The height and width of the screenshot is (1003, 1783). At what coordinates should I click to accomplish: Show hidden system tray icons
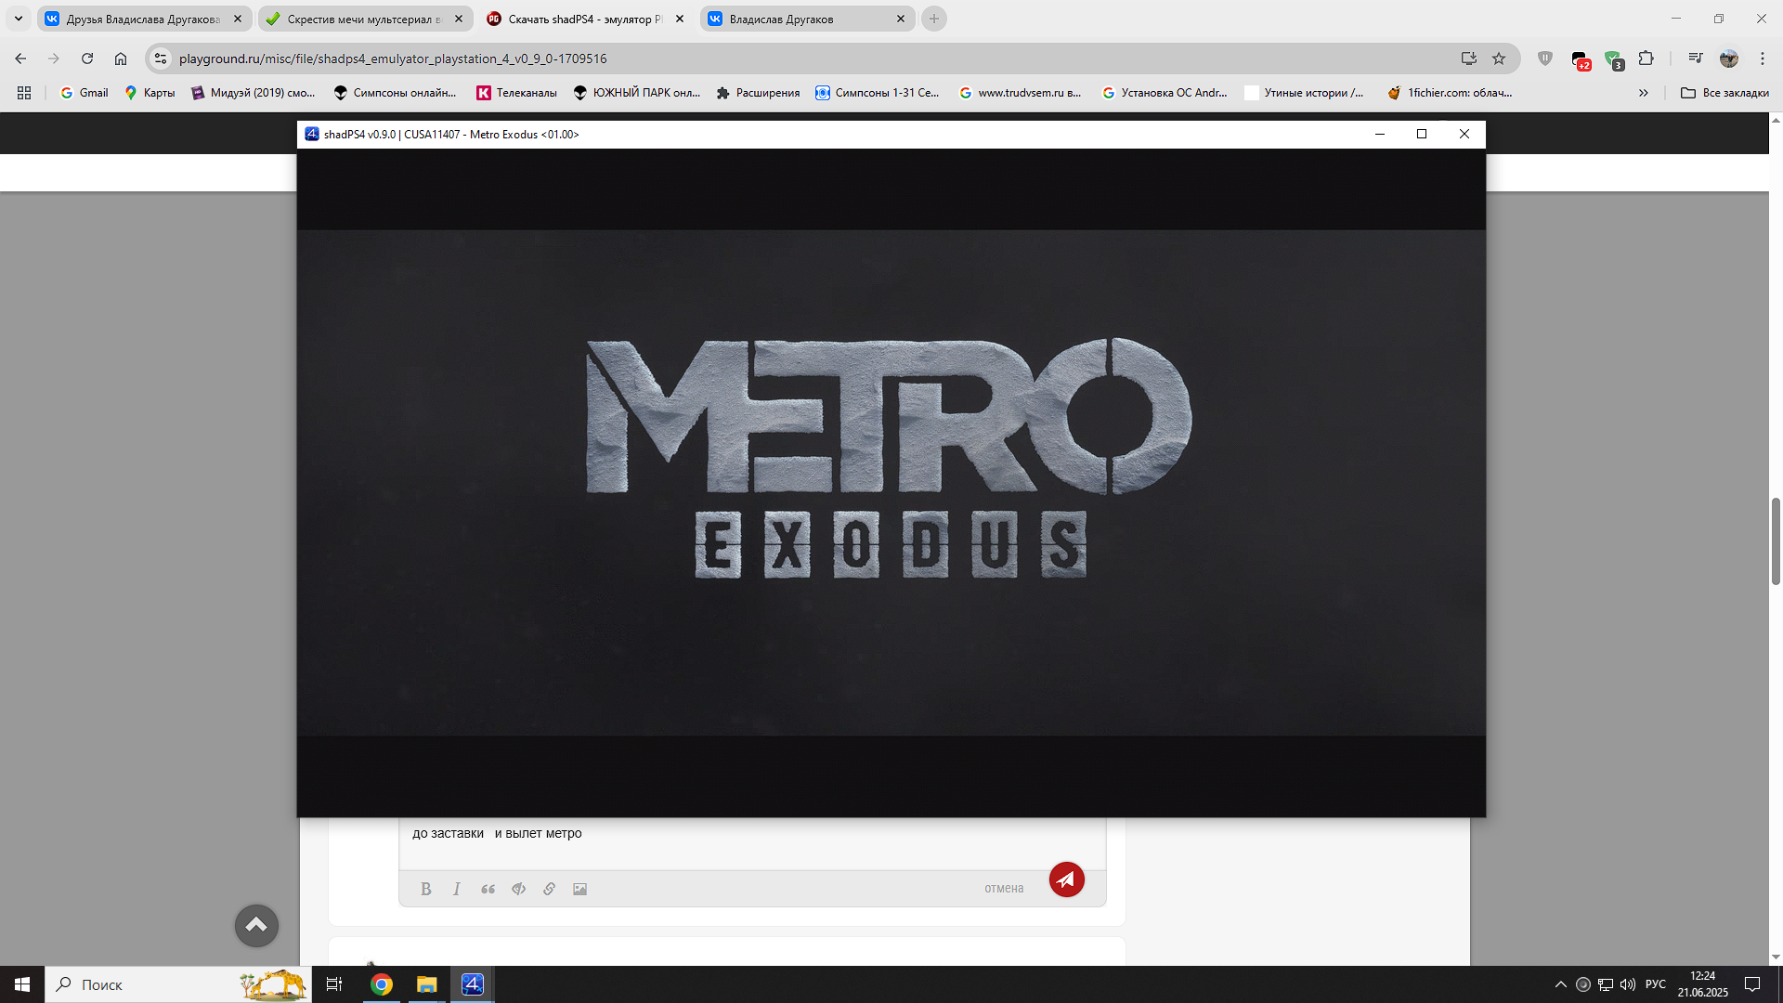click(x=1561, y=984)
